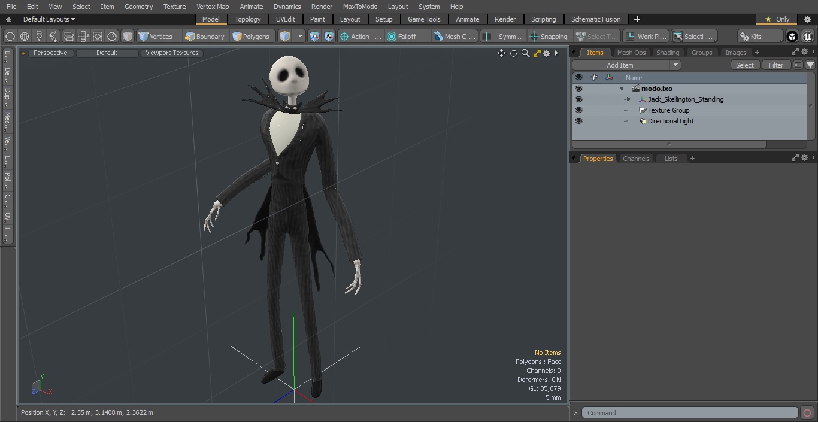Click the globe icon in toolbar
This screenshot has width=818, height=422.
(x=25, y=37)
